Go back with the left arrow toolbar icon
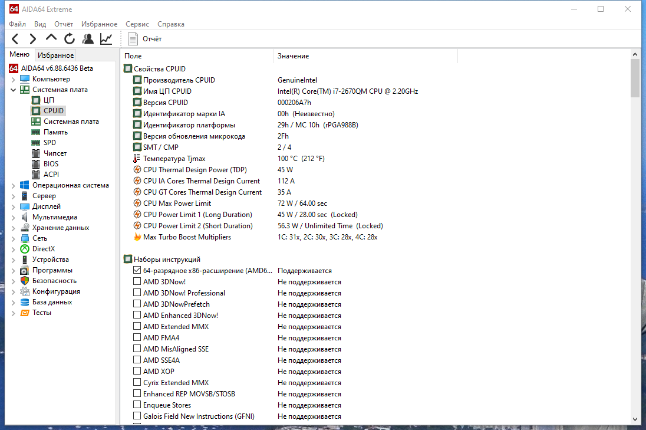646x430 pixels. tap(15, 39)
